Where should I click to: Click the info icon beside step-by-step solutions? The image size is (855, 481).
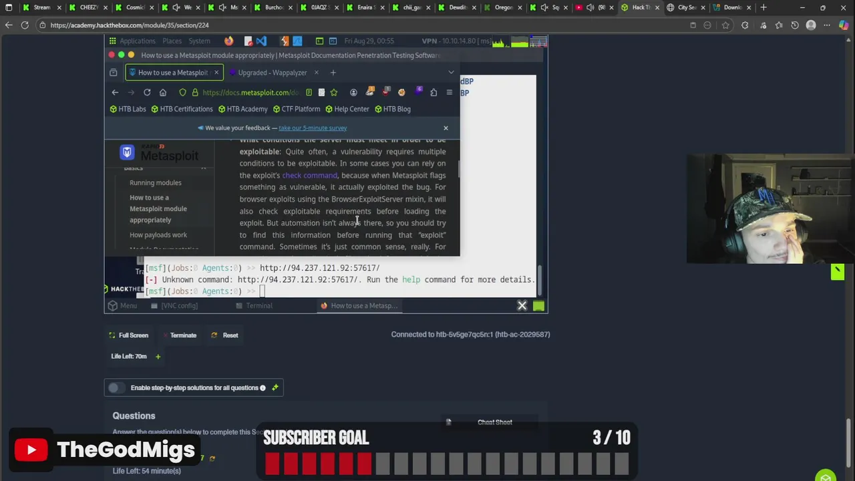tap(263, 387)
